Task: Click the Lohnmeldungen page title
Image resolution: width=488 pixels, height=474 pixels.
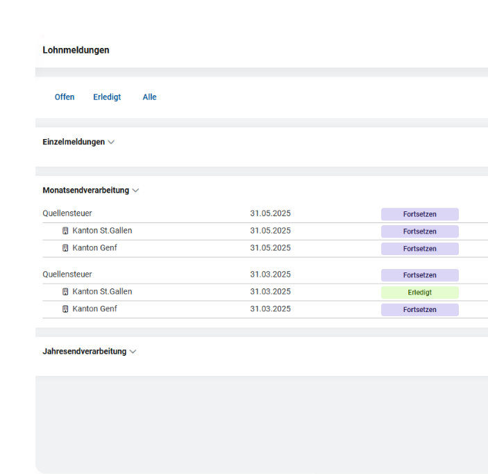Action: [76, 50]
